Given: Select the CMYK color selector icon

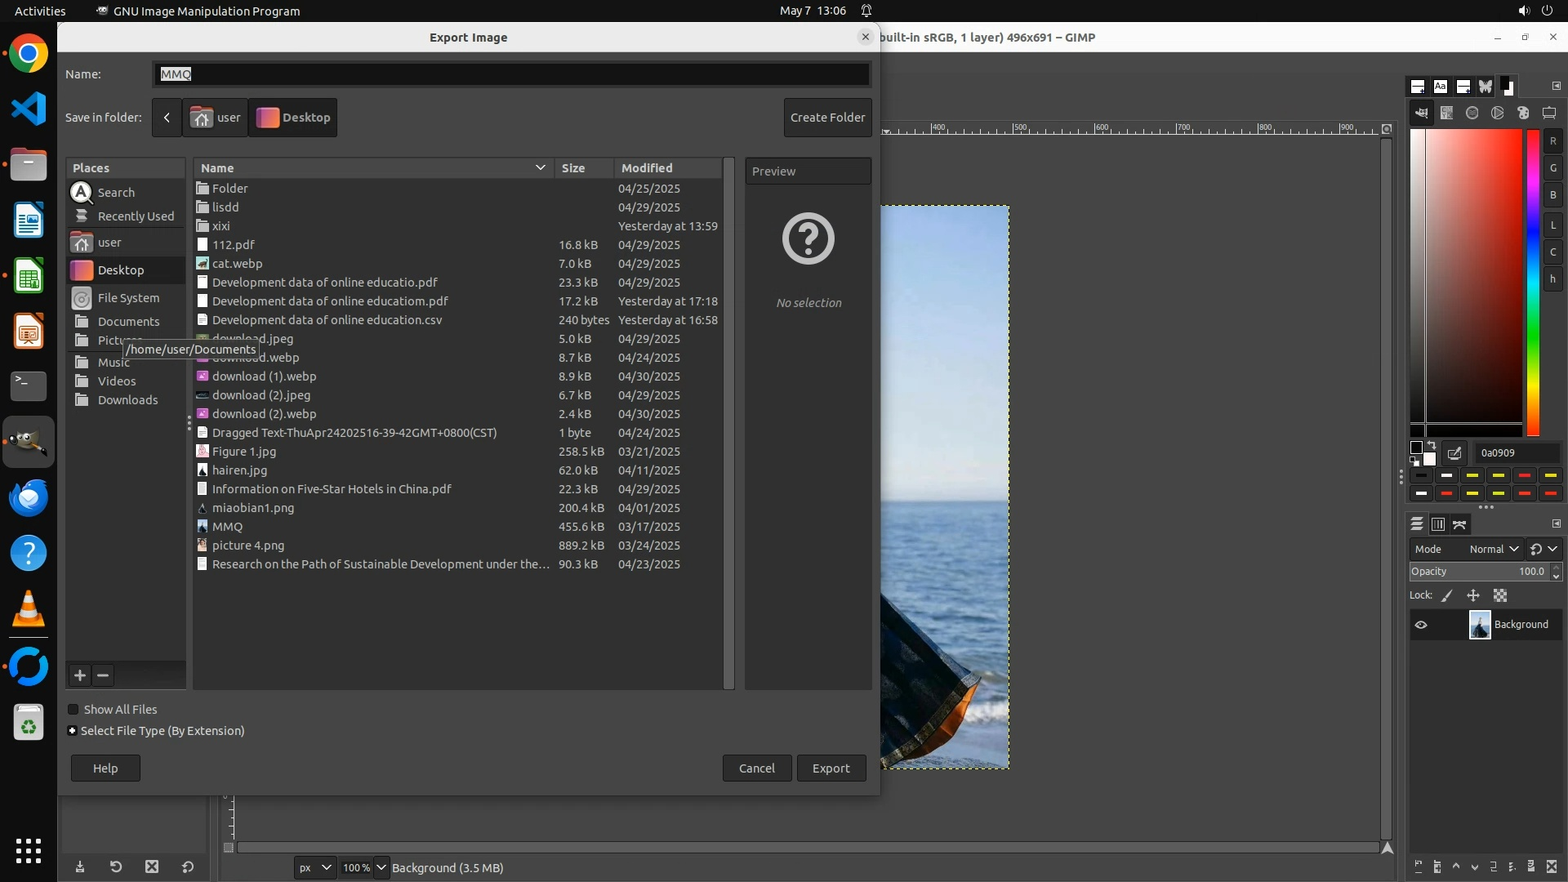Looking at the screenshot, I should (1446, 114).
